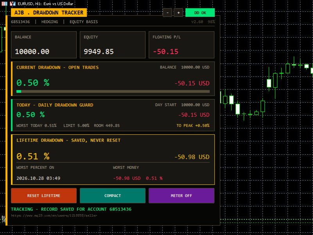Click the green DD OK status badge
The height and width of the screenshot is (235, 313).
tap(200, 13)
